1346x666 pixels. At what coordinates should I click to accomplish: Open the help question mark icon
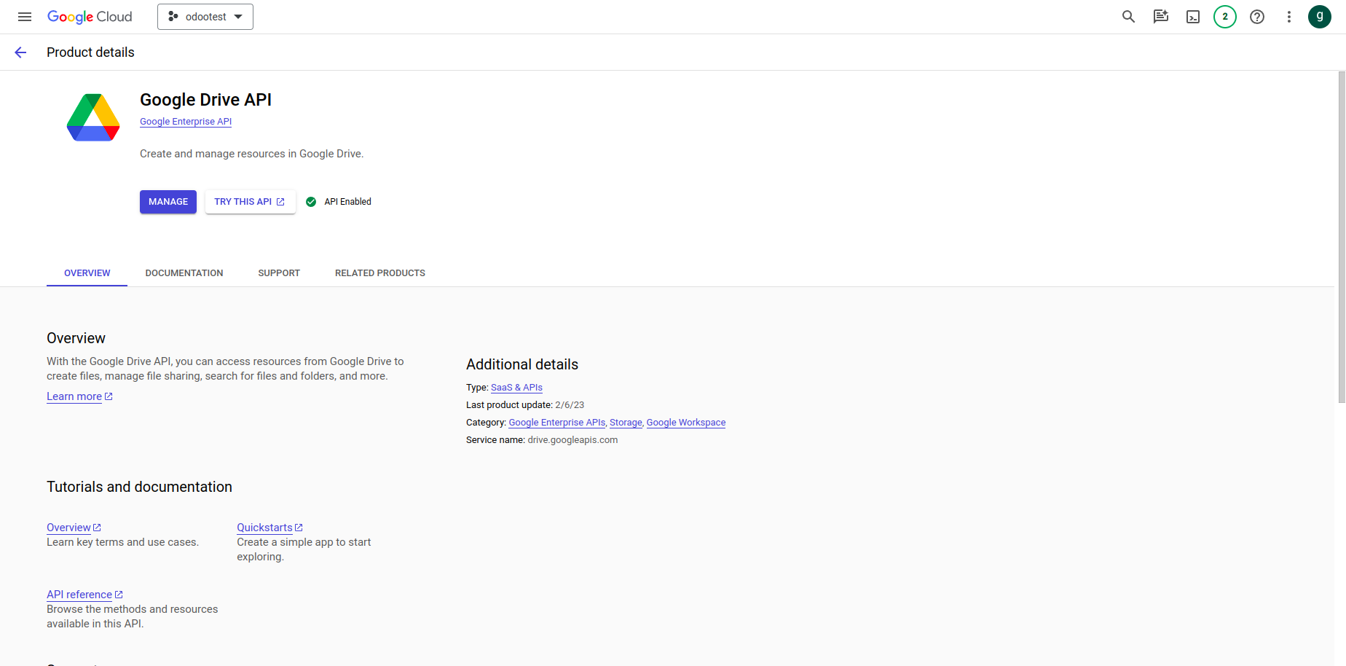1257,17
